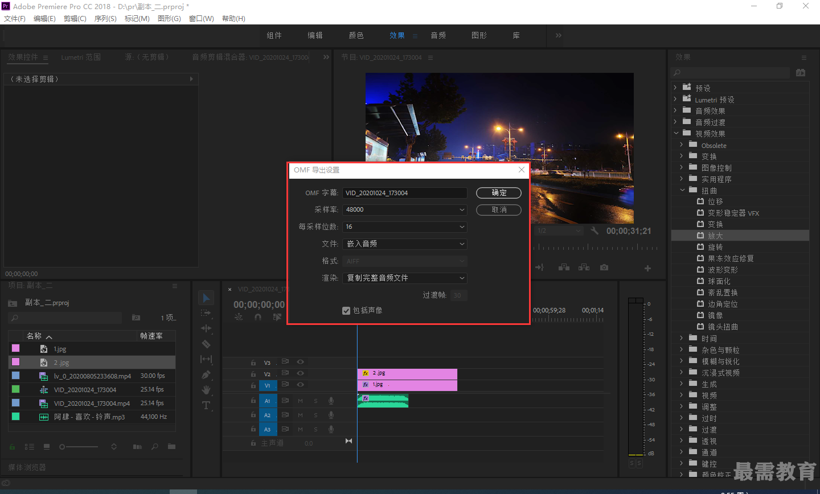This screenshot has height=494, width=820.
Task: Toggle project writable lock icon
Action: coord(13,447)
